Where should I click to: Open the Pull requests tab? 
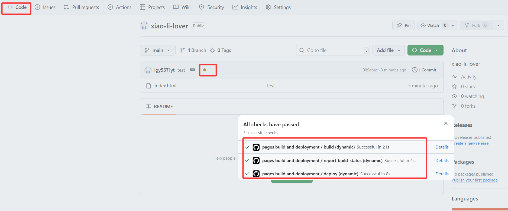81,7
